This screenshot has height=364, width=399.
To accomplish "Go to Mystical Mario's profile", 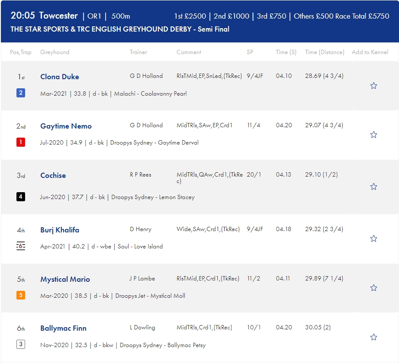I will [65, 279].
